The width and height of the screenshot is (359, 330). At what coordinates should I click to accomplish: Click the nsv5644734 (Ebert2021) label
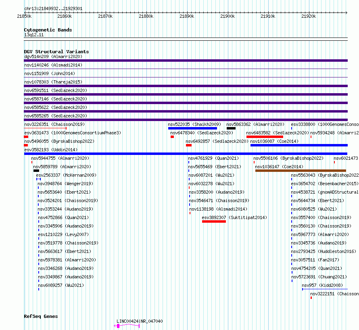(x=317, y=201)
